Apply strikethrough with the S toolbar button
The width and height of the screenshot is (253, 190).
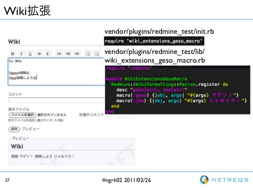pos(39,54)
